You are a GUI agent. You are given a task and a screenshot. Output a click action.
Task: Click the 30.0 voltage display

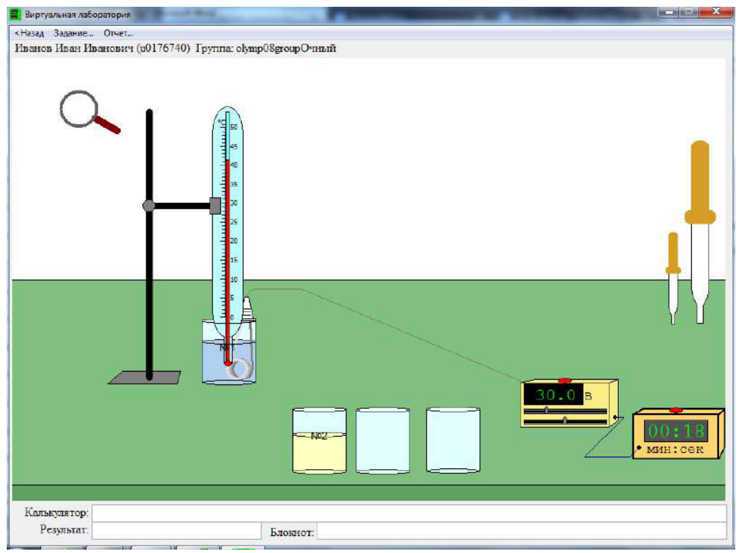pyautogui.click(x=554, y=395)
